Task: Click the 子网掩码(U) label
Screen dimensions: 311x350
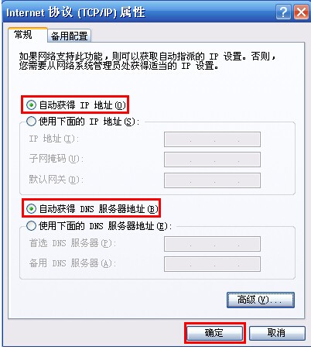Action: [x=56, y=159]
